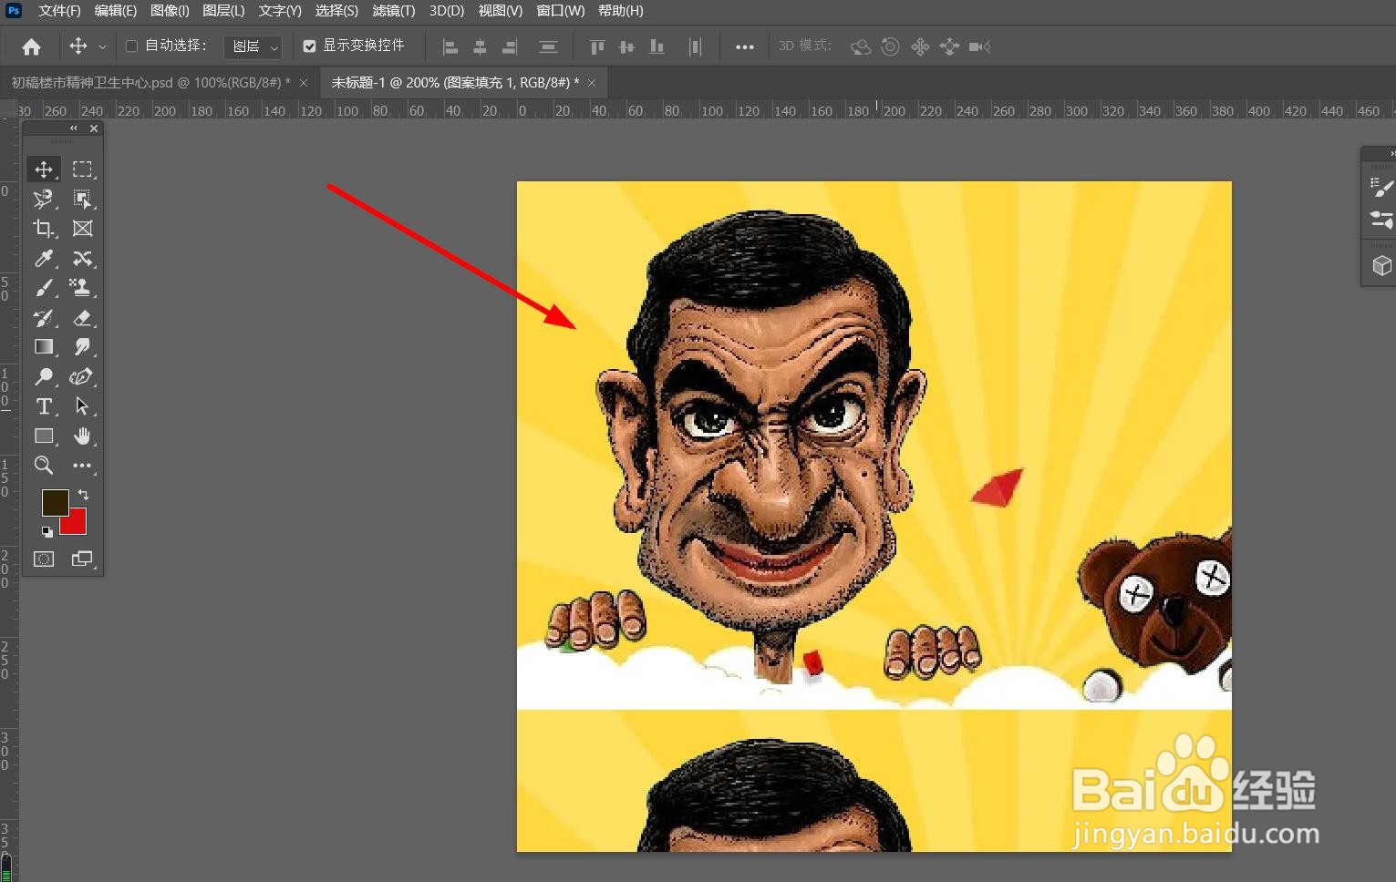Align top edges in options bar

[597, 46]
